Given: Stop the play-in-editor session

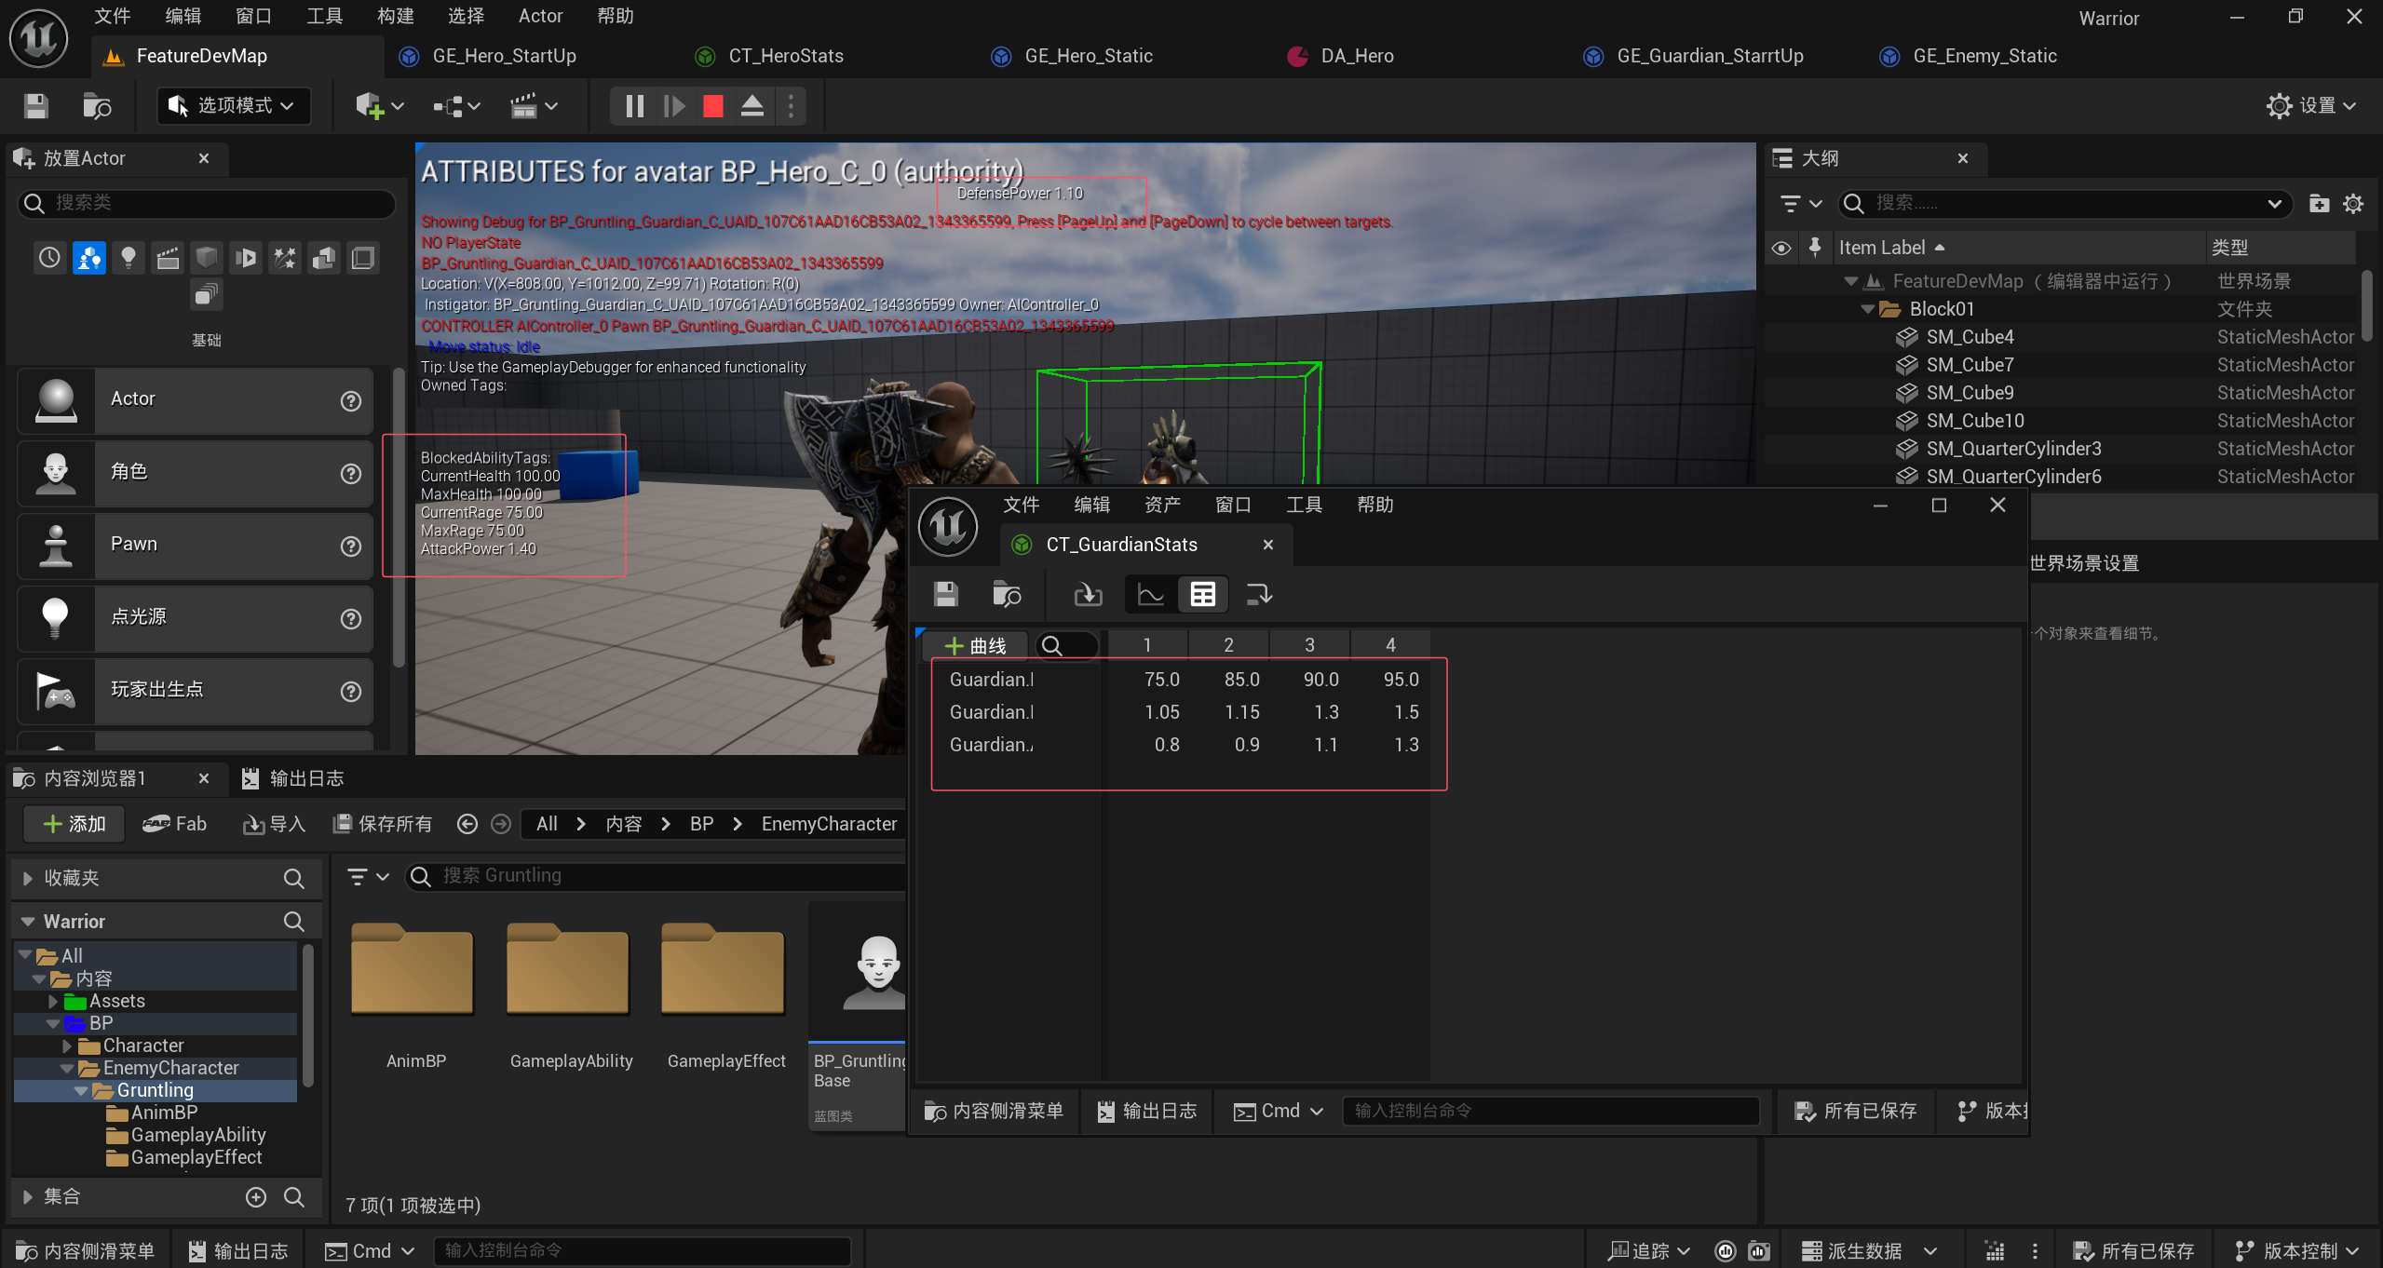Looking at the screenshot, I should tap(713, 106).
